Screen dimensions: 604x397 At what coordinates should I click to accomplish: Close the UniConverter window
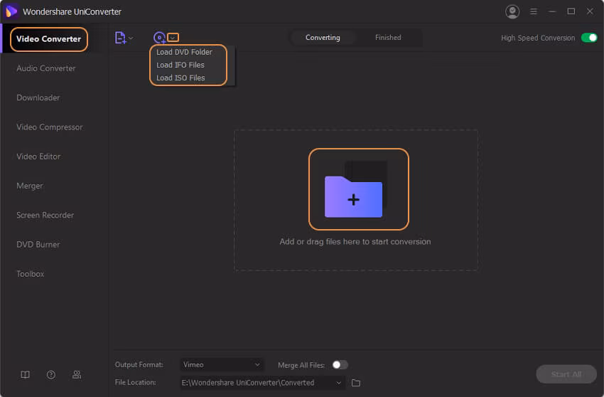(590, 11)
